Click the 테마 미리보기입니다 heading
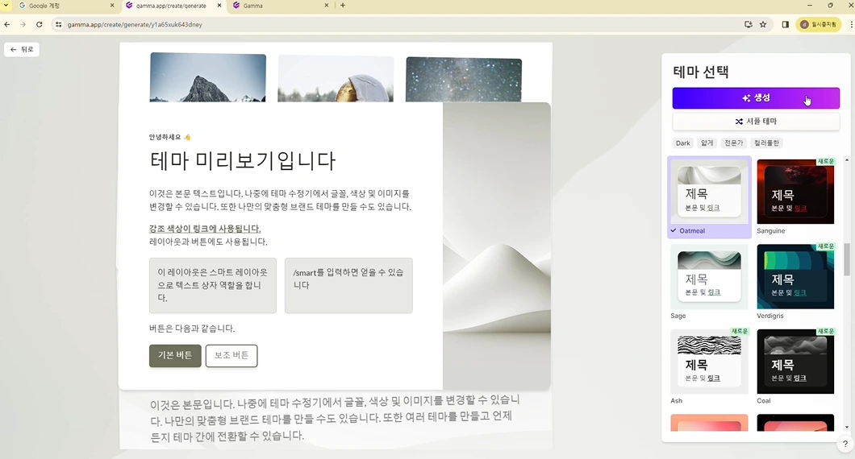The width and height of the screenshot is (855, 459). (x=243, y=160)
